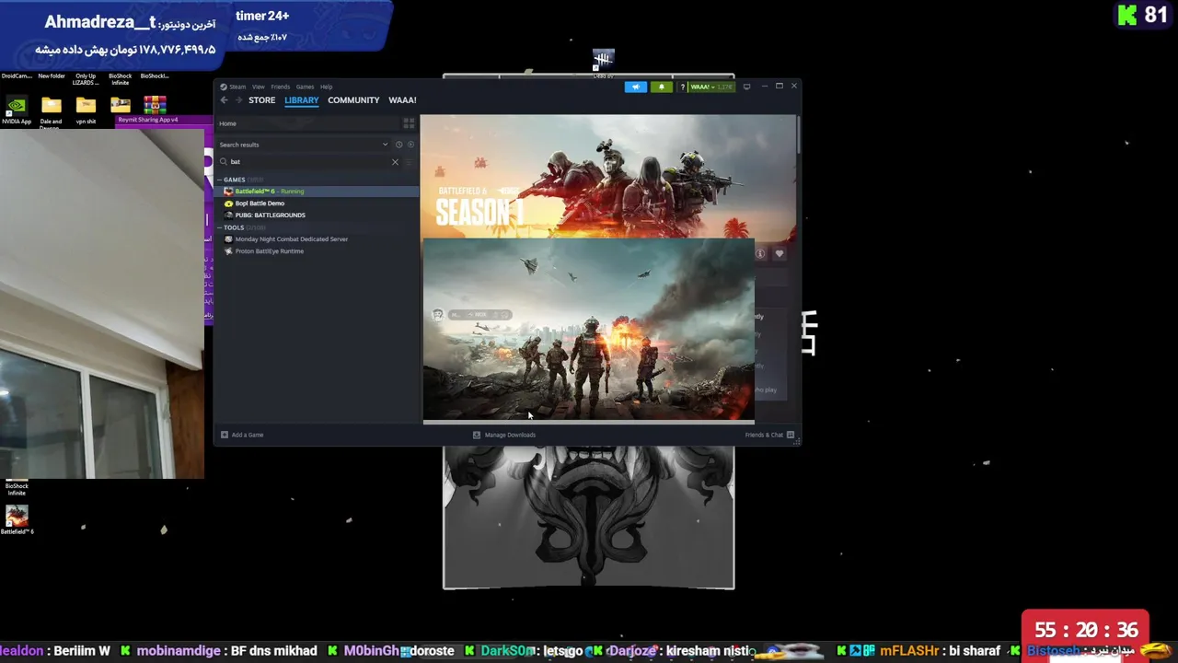Screen dimensions: 1178x663
Task: Open the Friends menu
Action: point(281,87)
